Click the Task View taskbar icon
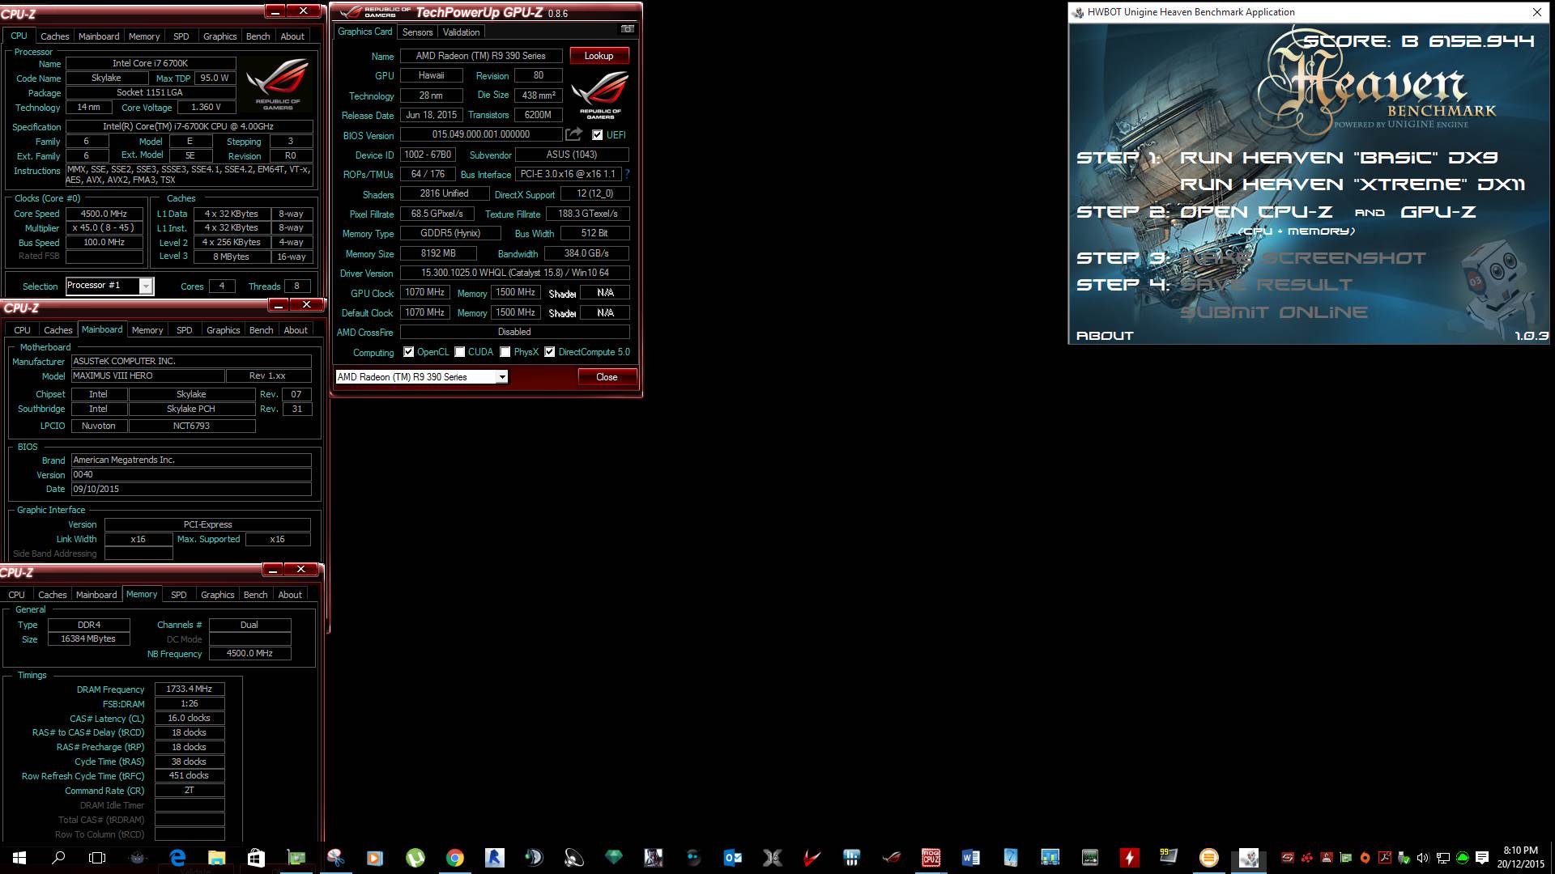This screenshot has width=1555, height=874. [97, 858]
